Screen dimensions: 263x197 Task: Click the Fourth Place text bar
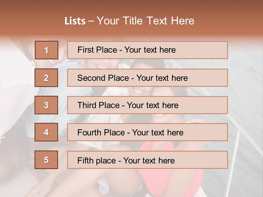147,132
